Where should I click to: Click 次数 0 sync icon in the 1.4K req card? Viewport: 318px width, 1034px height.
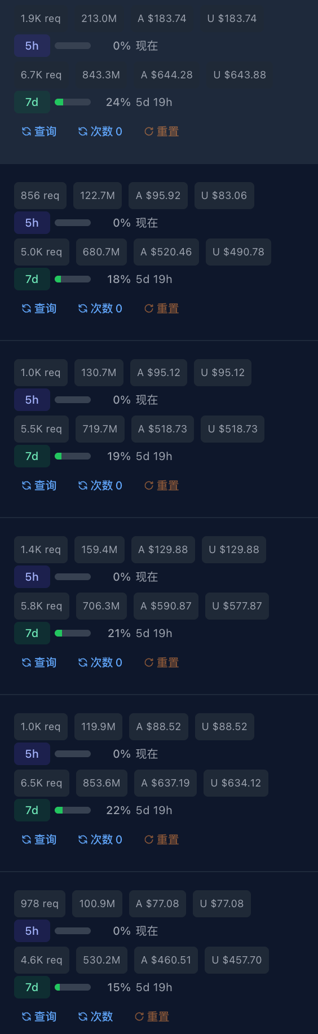click(x=82, y=662)
